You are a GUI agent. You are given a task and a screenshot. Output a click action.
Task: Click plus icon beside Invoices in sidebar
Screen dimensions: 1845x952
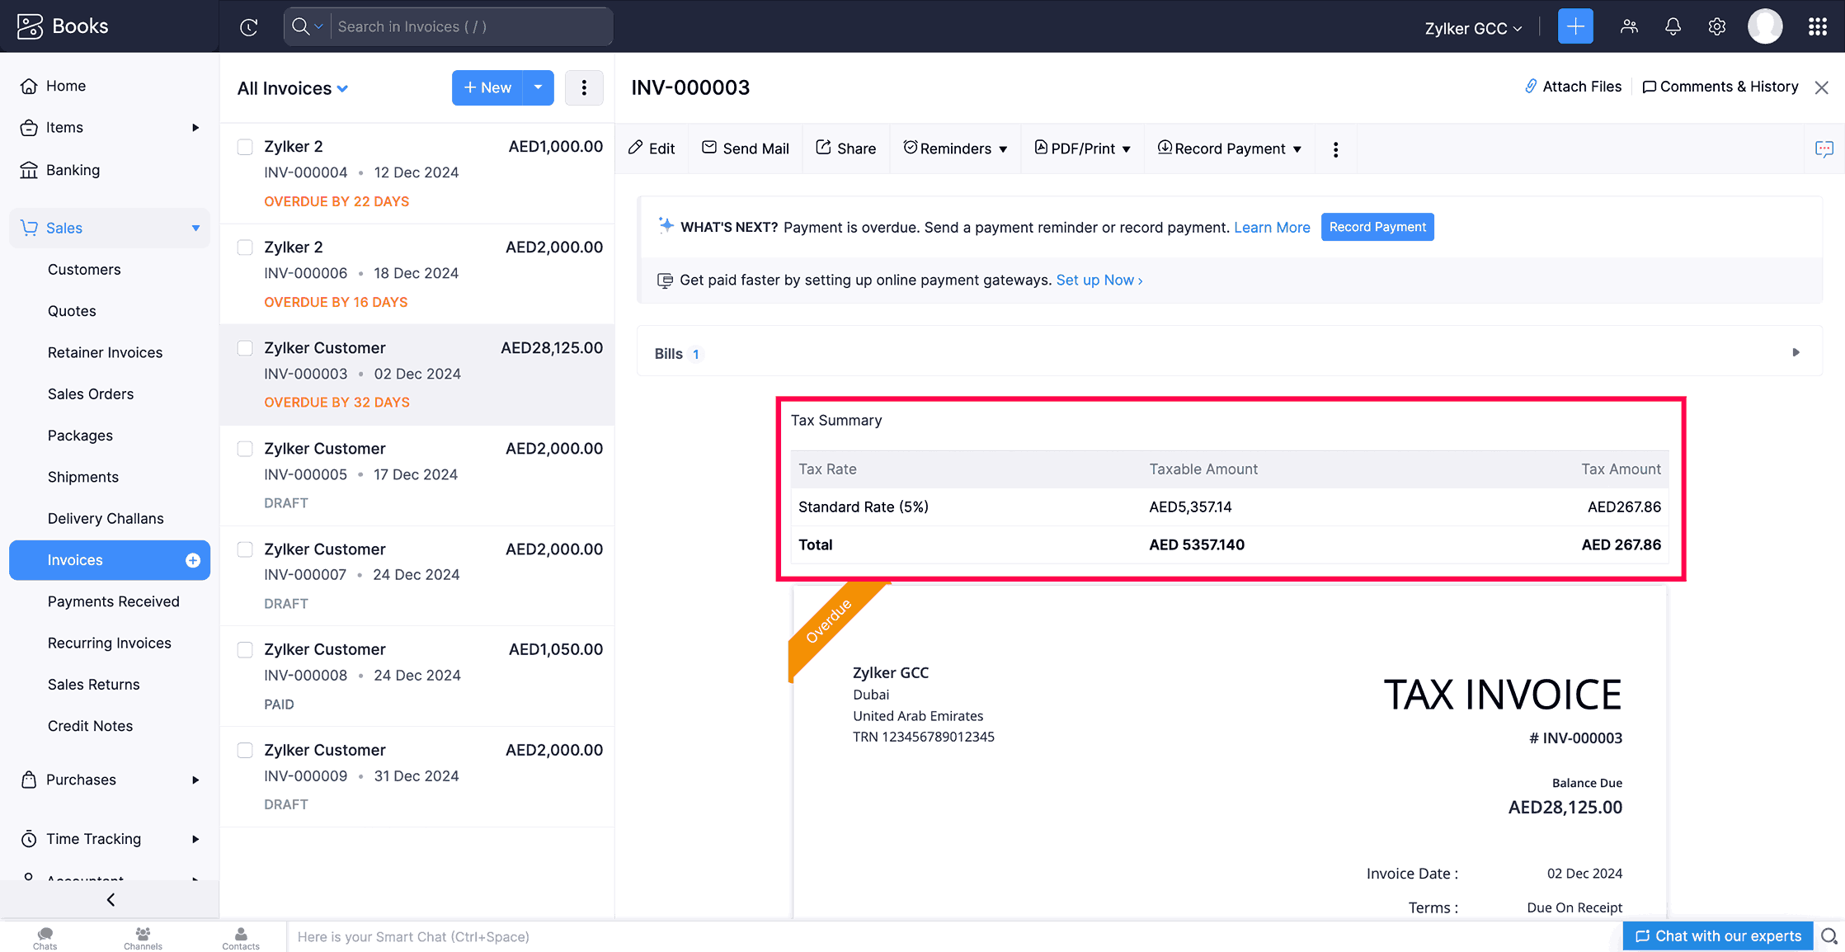[x=193, y=560]
